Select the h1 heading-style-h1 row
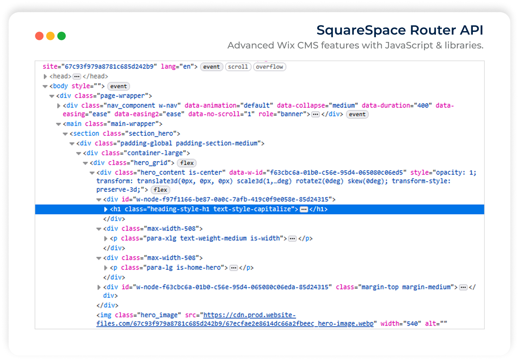The width and height of the screenshot is (519, 361). [x=260, y=210]
